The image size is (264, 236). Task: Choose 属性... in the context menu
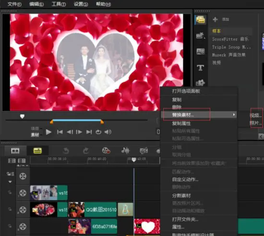178,227
